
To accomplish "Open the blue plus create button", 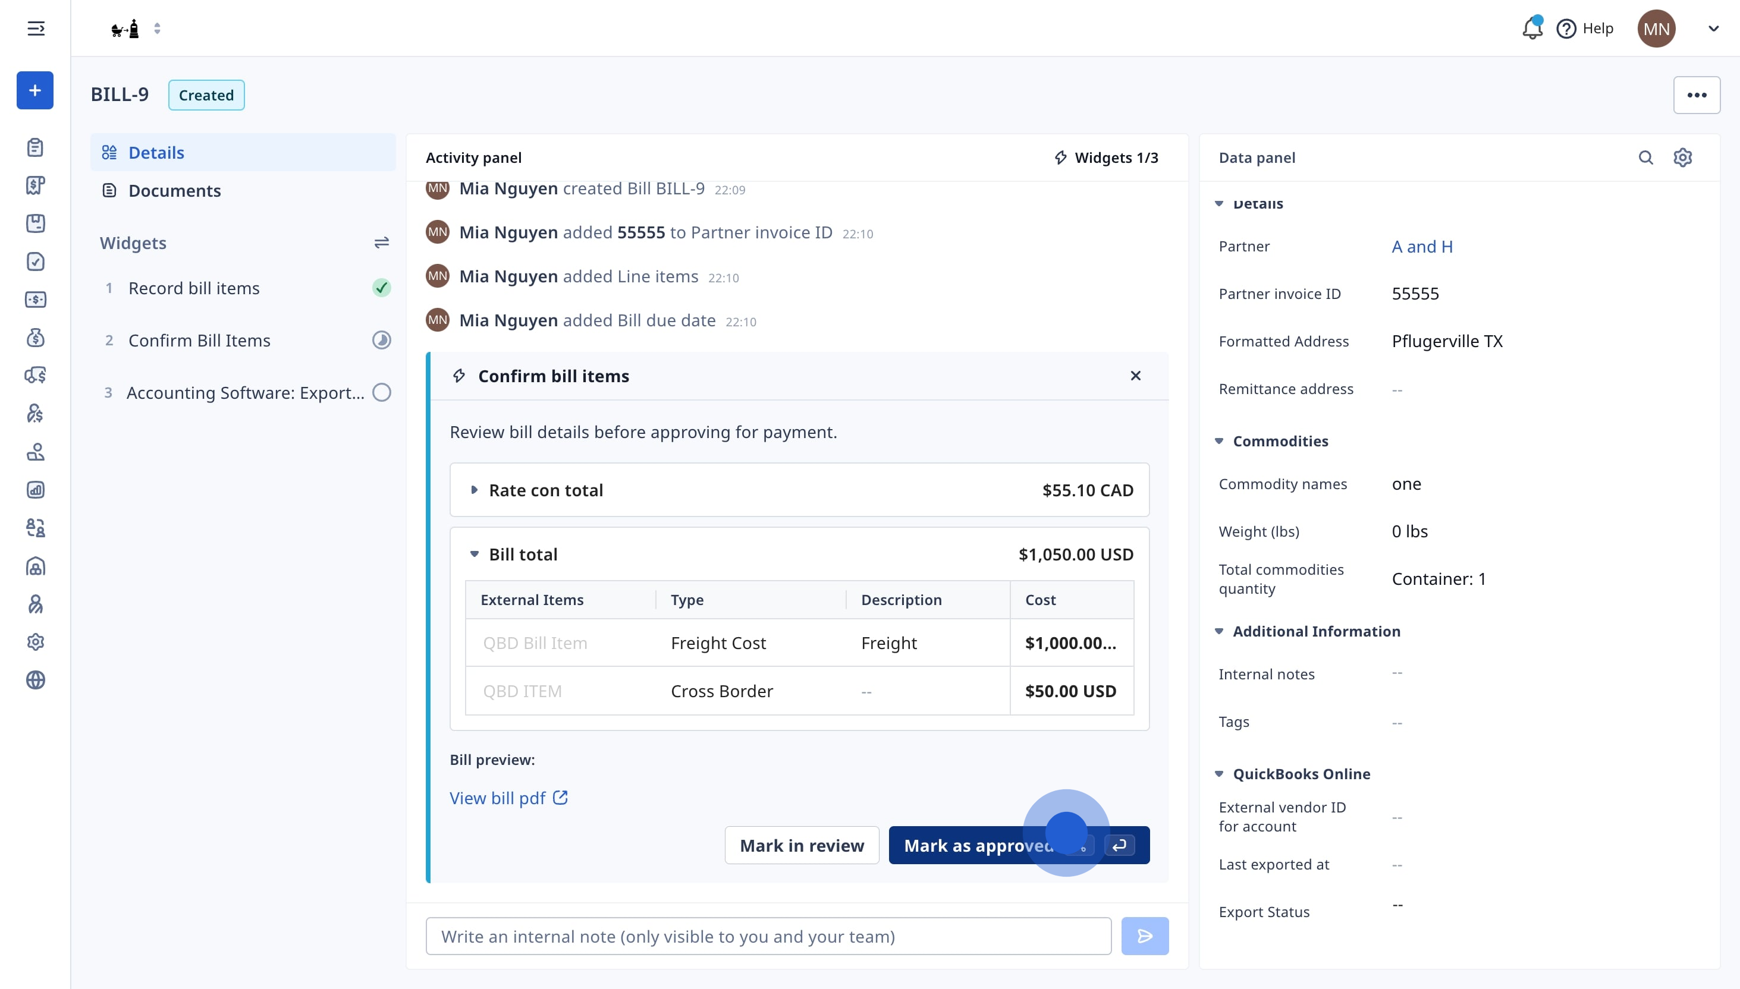I will [x=34, y=90].
